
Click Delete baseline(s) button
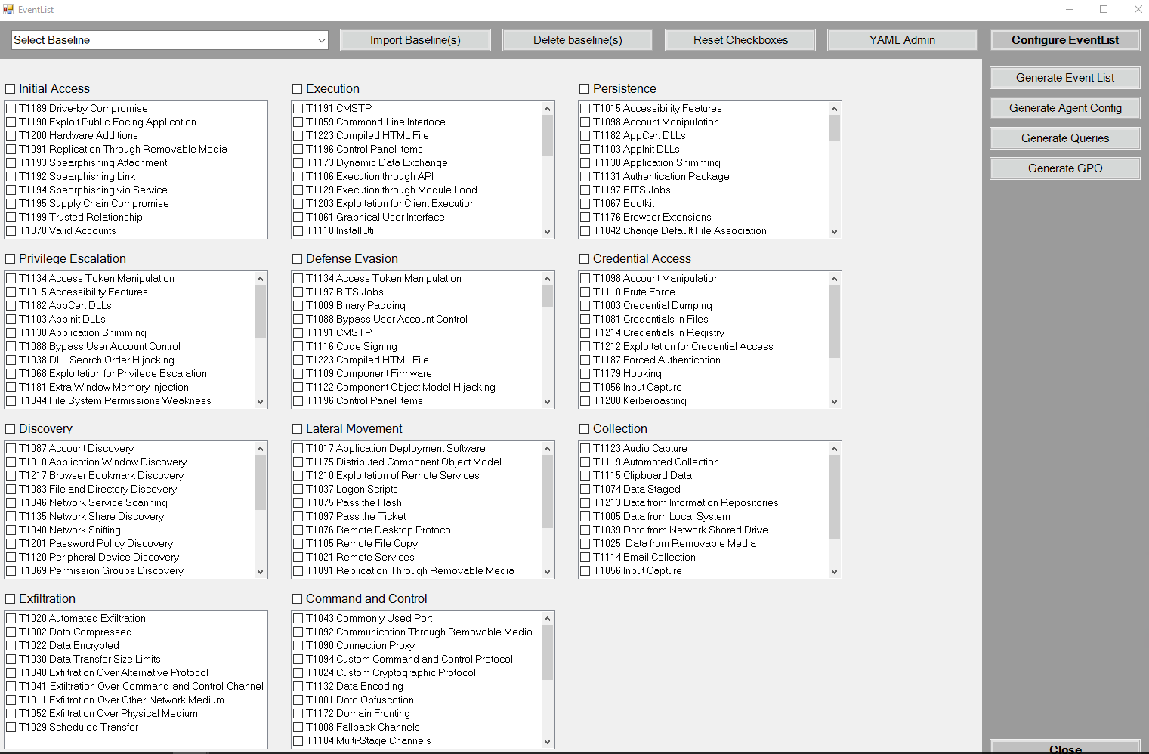[x=577, y=40]
